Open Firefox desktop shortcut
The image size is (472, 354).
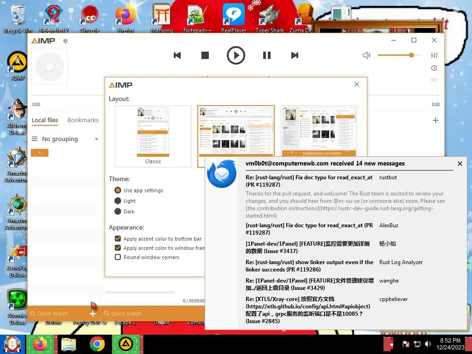125,18
